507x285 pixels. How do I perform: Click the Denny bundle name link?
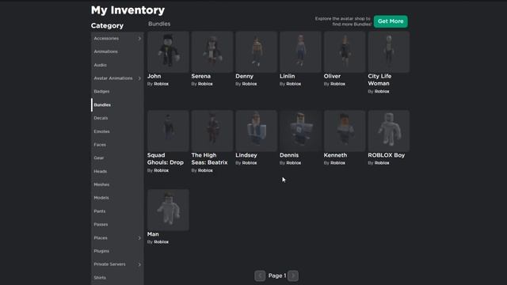pos(245,76)
